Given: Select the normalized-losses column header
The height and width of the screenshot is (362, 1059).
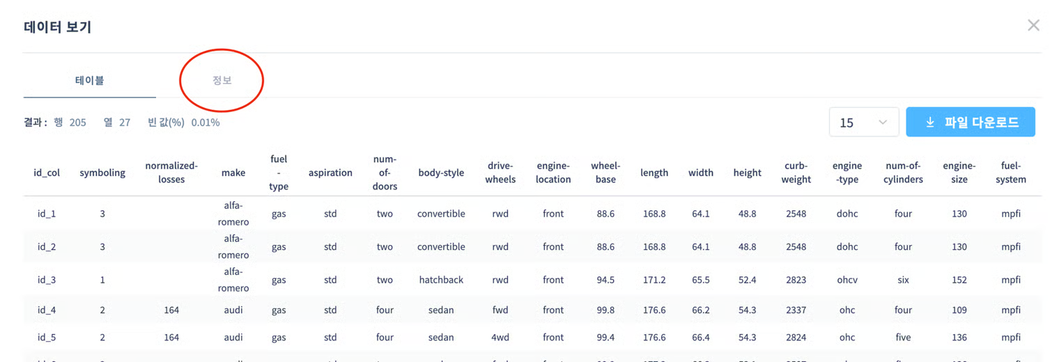Looking at the screenshot, I should coord(171,173).
